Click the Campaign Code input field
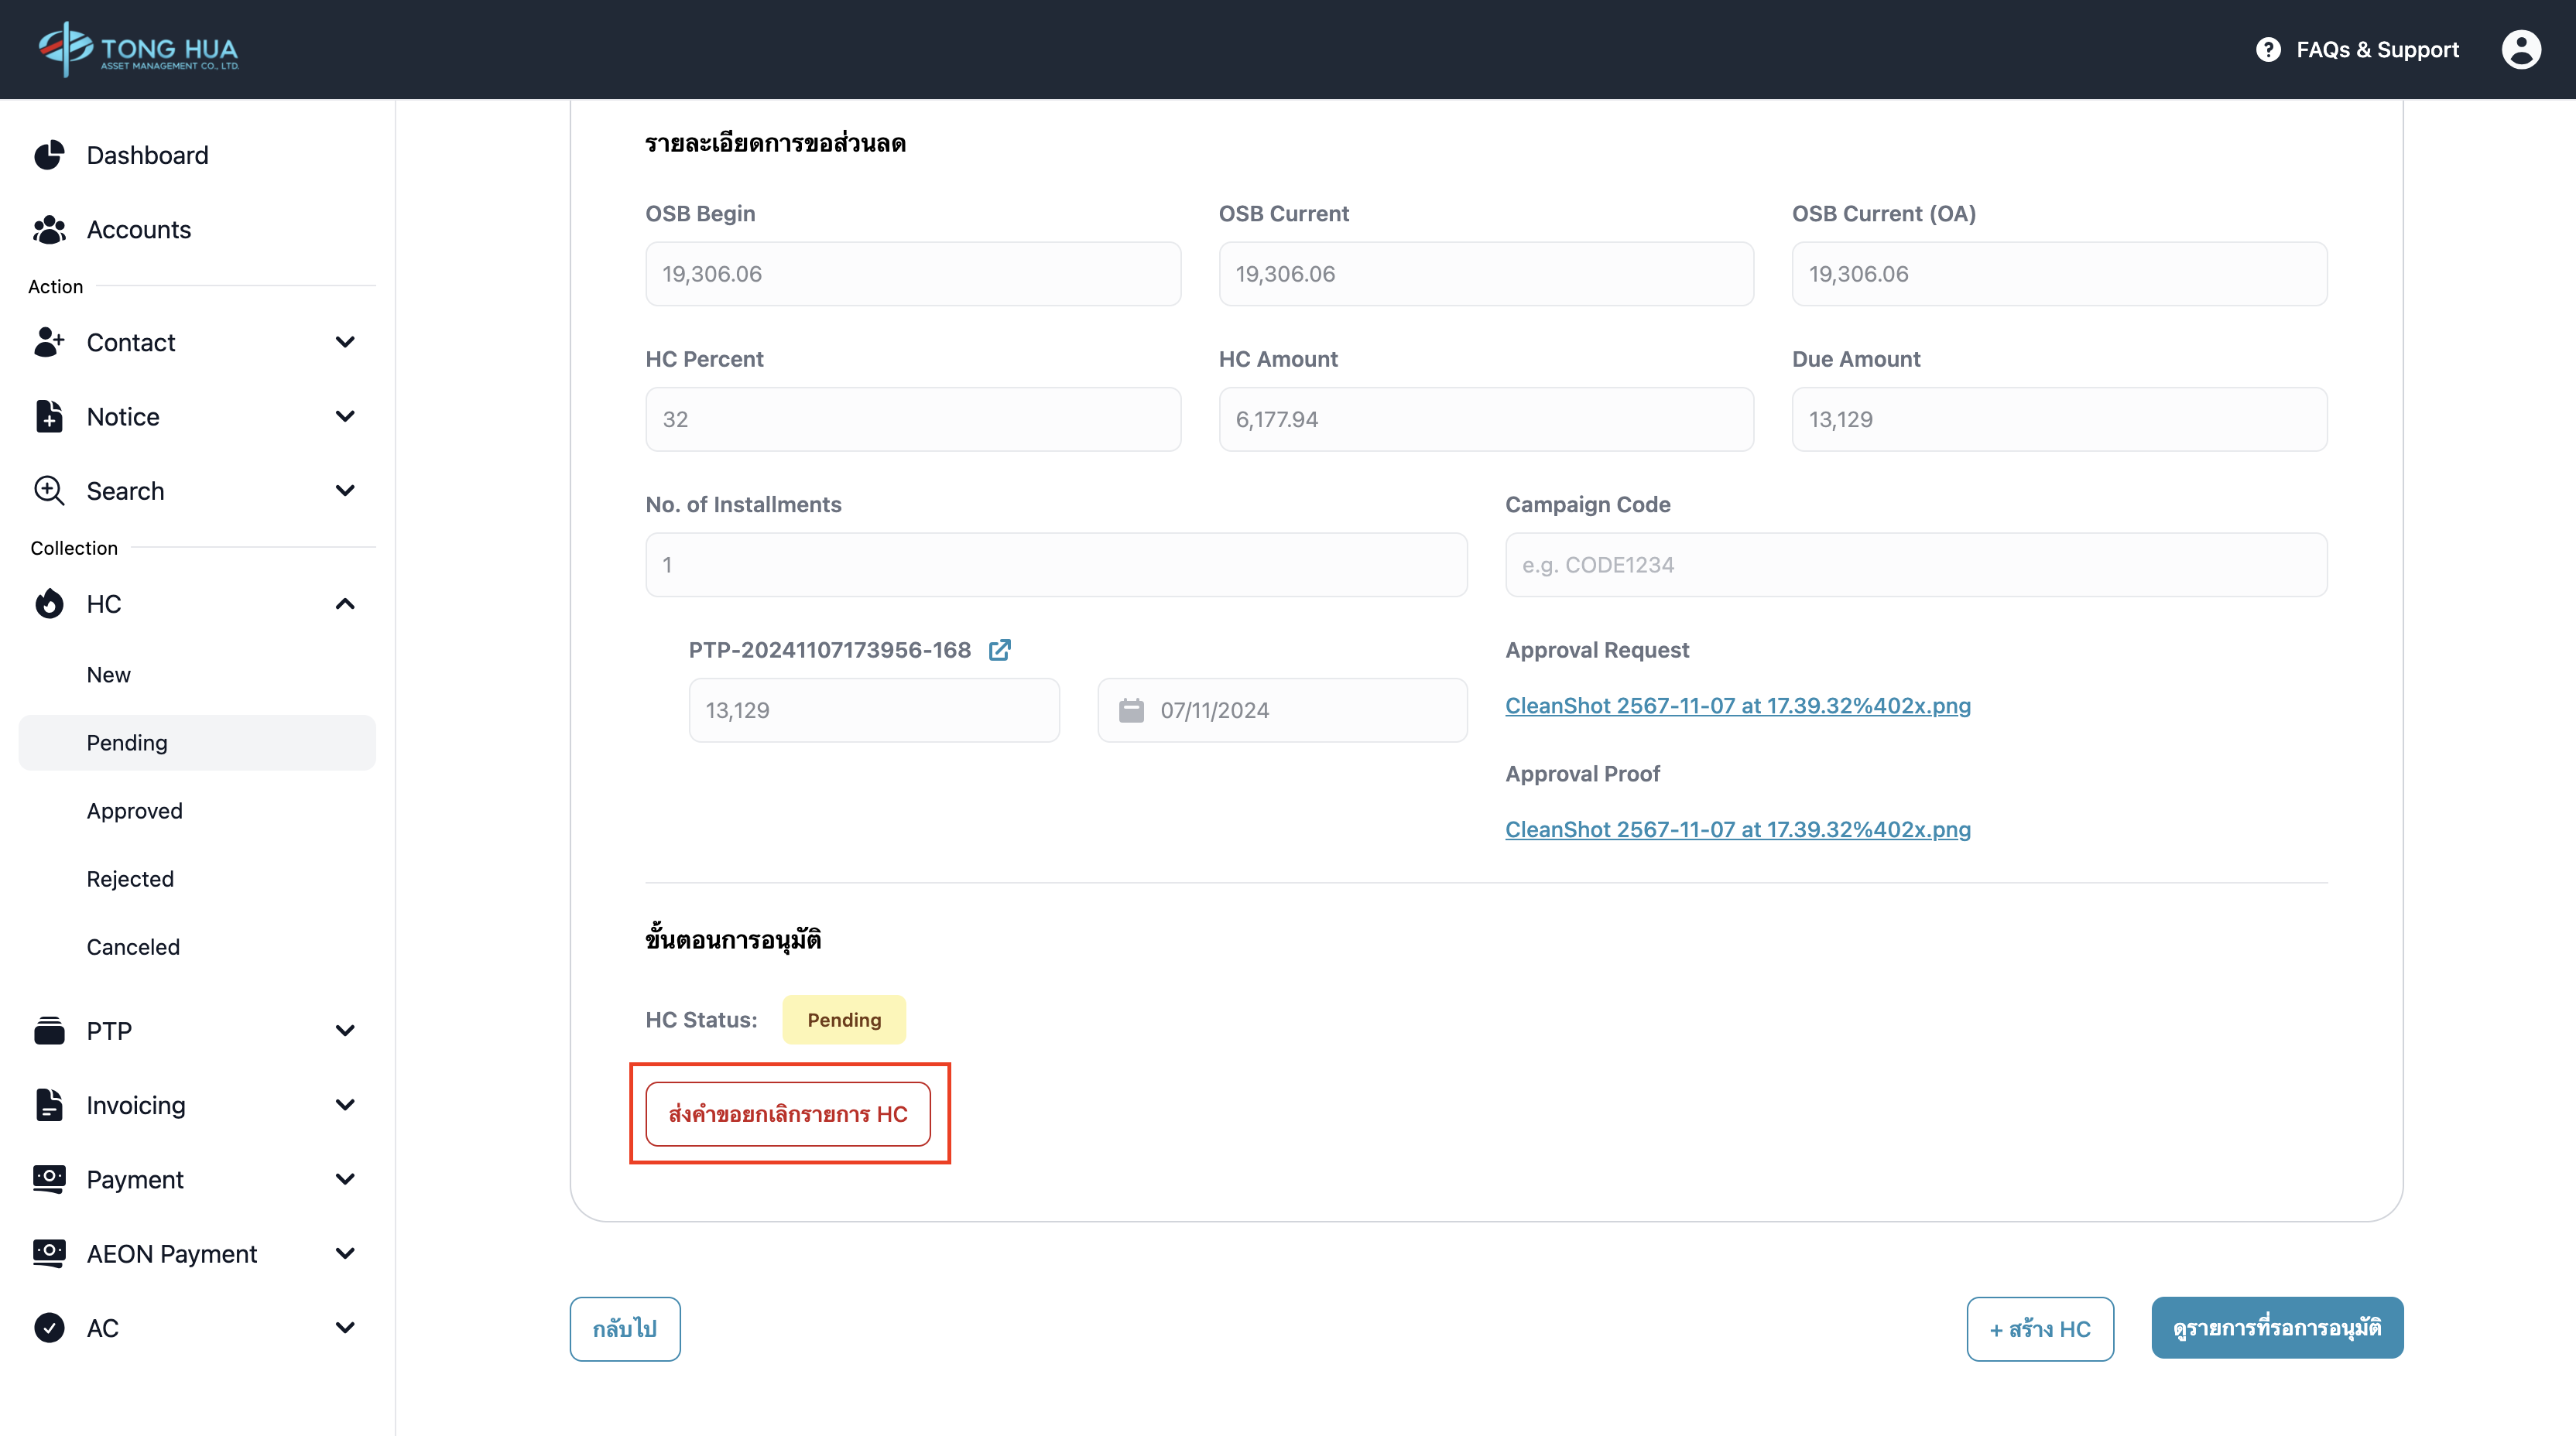Screen dimensions: 2576x1436 click(x=1915, y=565)
